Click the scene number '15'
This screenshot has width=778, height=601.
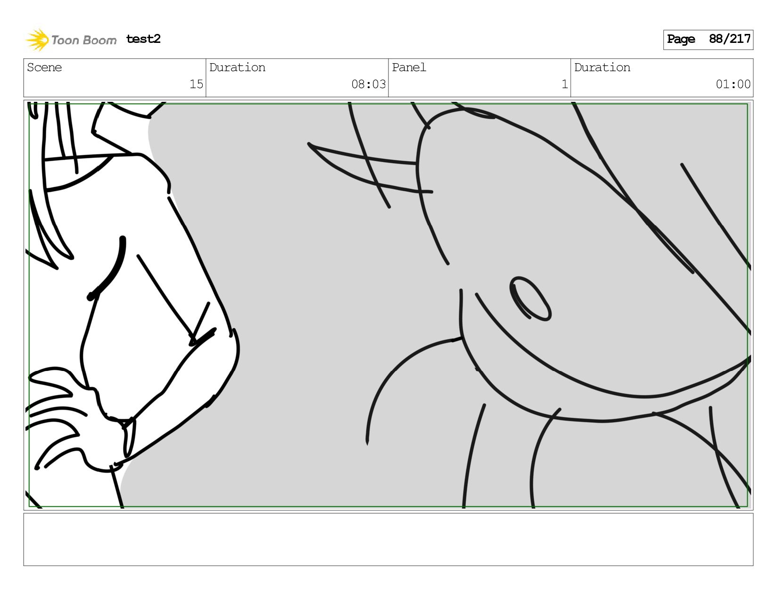(196, 84)
